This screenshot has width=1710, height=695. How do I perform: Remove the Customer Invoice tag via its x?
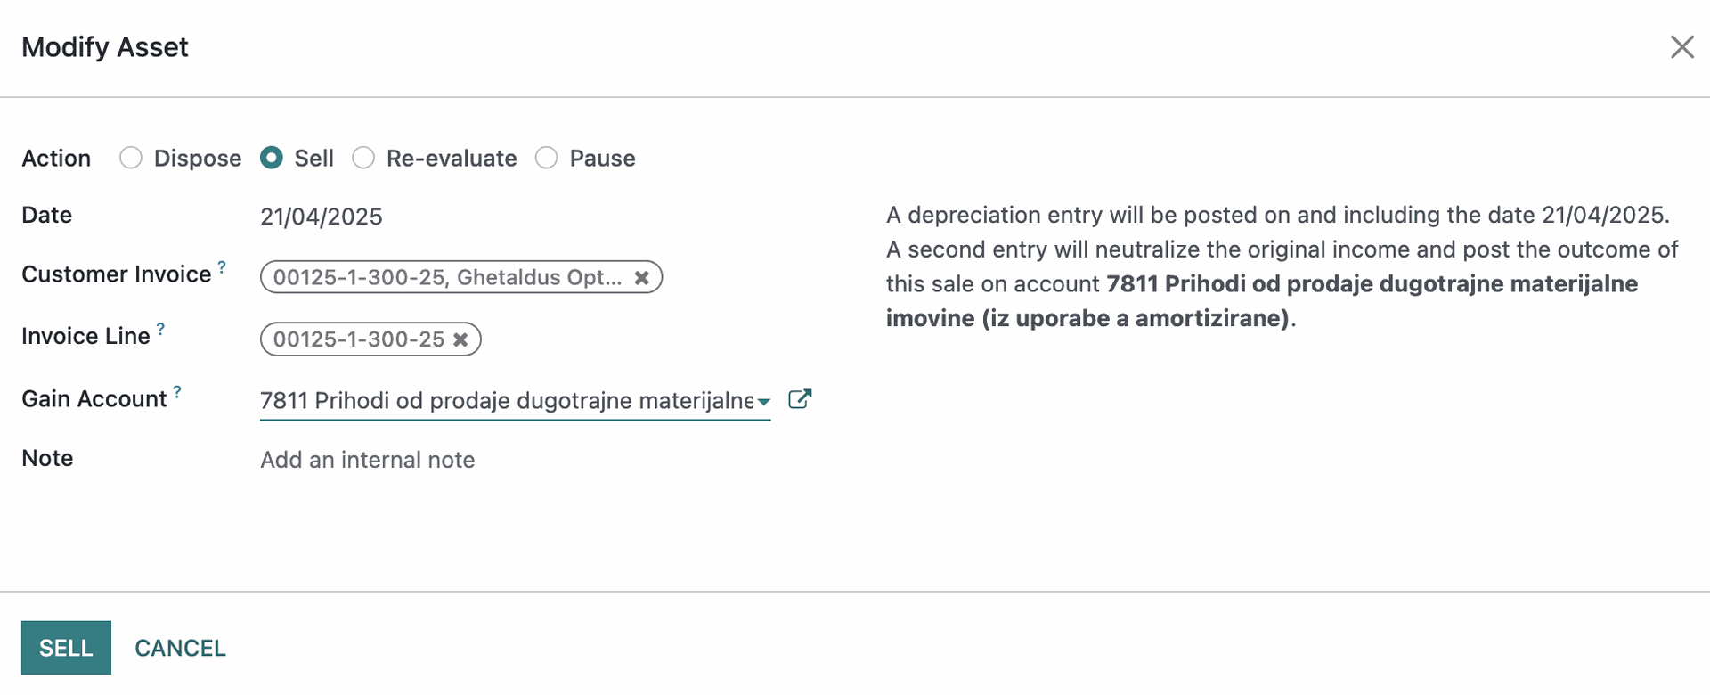[x=641, y=278]
